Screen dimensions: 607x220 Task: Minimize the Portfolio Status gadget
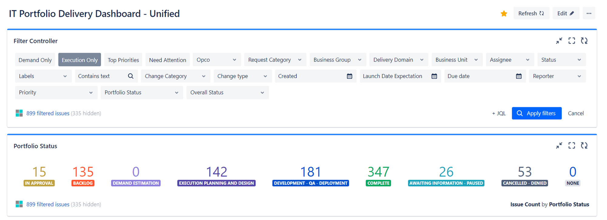[559, 146]
